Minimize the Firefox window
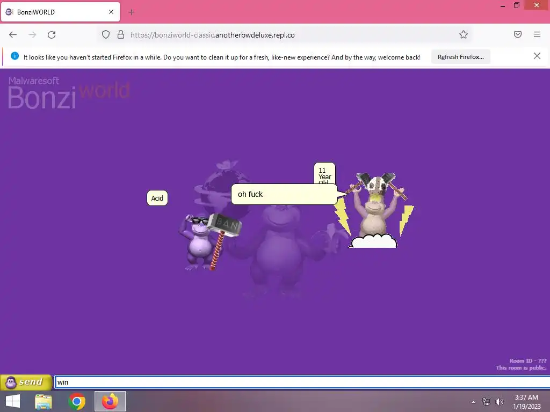 click(503, 5)
